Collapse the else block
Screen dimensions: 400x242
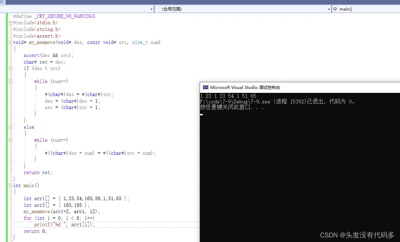tap(11, 127)
